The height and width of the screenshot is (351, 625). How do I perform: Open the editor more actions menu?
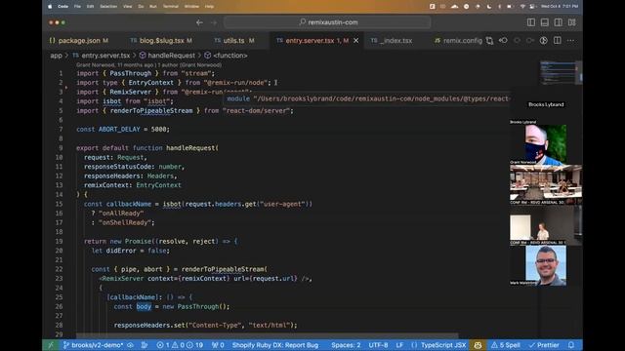tap(570, 41)
